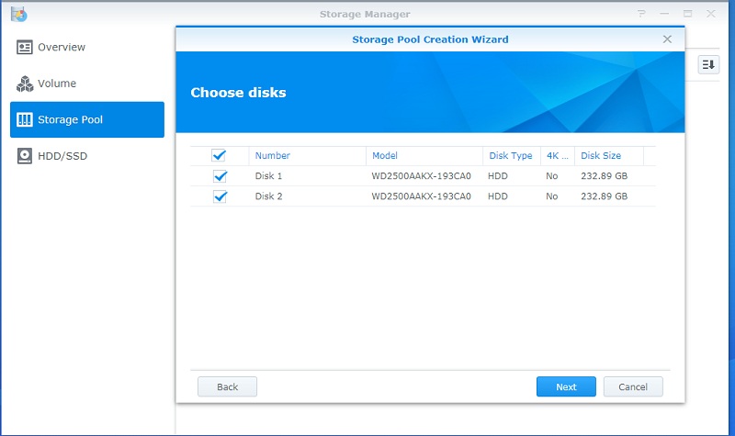Screen dimensions: 735x436
Task: Close the Storage Pool Creation Wizard dialog
Action: (667, 39)
